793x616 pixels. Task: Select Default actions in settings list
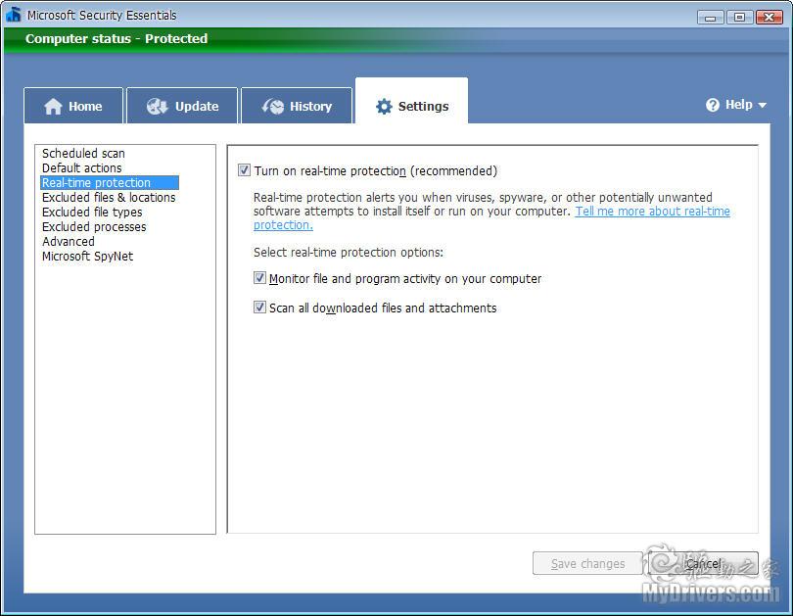click(x=82, y=167)
